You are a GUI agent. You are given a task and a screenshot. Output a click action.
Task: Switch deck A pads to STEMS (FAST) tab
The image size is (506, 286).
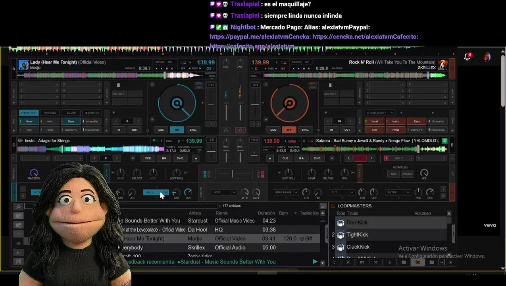click(29, 113)
